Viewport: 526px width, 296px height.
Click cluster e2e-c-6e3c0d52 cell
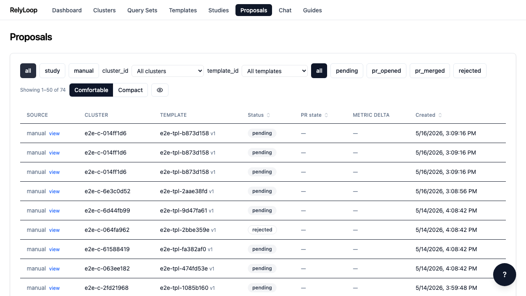tap(108, 191)
